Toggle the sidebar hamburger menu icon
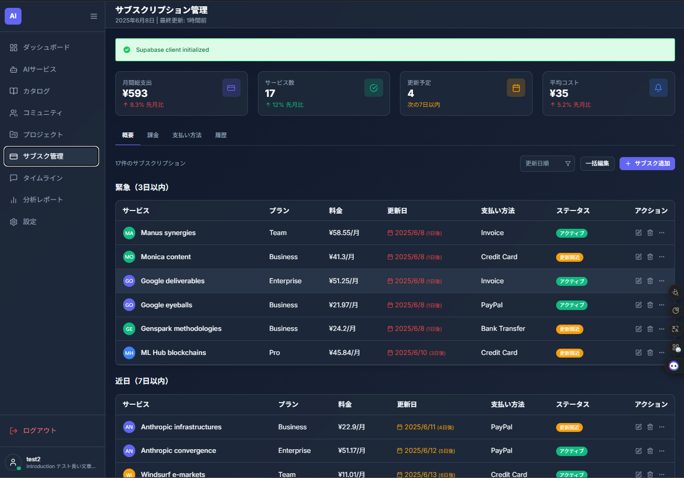The height and width of the screenshot is (478, 684). click(94, 16)
